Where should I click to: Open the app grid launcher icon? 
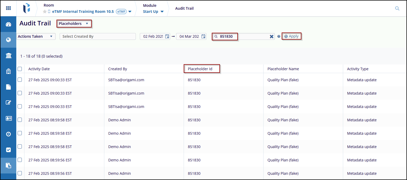tap(8, 8)
